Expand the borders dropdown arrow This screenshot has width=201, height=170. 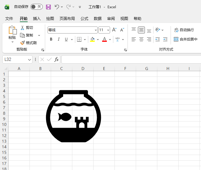tap(85, 39)
